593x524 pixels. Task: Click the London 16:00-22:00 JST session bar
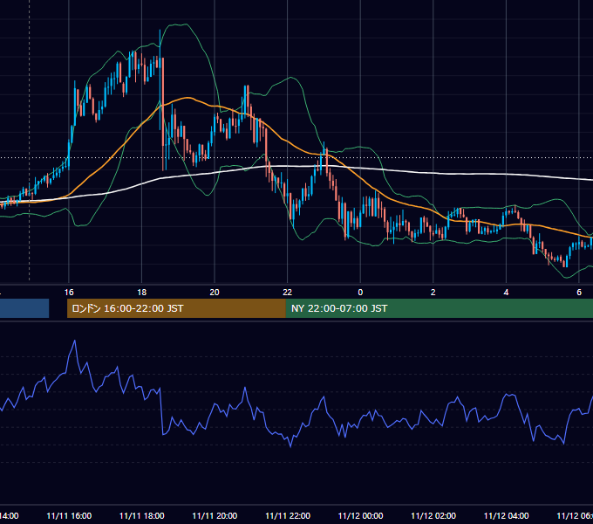click(176, 308)
